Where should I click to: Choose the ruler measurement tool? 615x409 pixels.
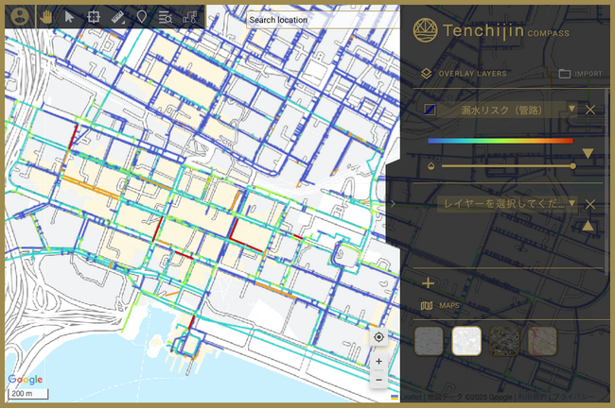coord(117,17)
